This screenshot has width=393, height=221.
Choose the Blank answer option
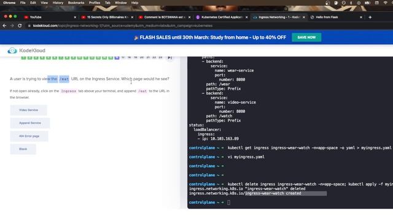pyautogui.click(x=23, y=149)
